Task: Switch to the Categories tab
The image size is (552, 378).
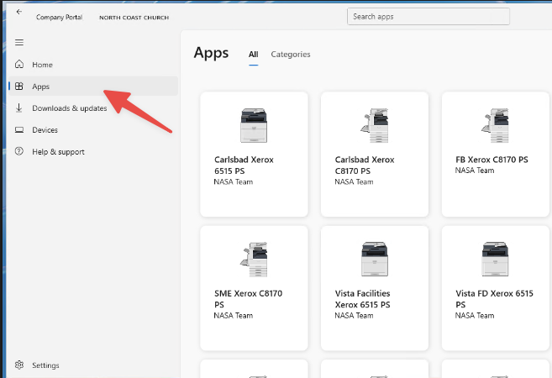Action: coord(290,55)
